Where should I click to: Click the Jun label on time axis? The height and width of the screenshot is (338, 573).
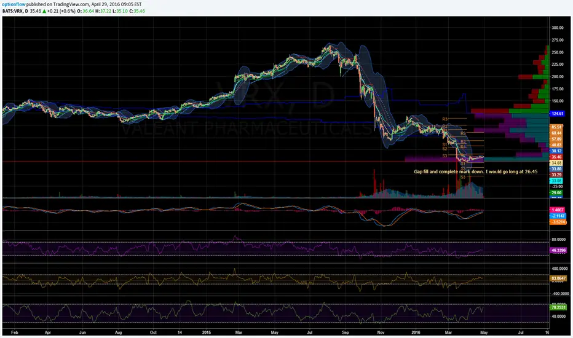(82, 333)
